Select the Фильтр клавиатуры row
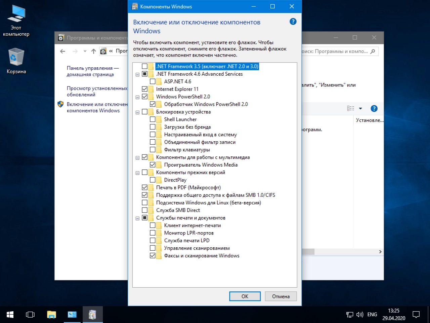This screenshot has height=323, width=430. 187,150
